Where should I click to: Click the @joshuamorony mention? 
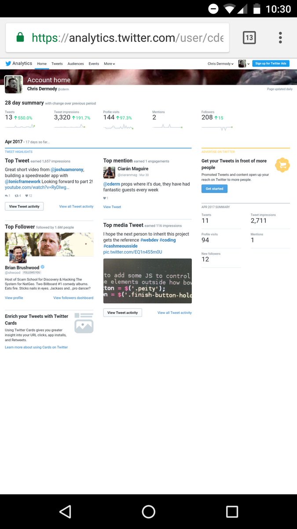point(67,169)
